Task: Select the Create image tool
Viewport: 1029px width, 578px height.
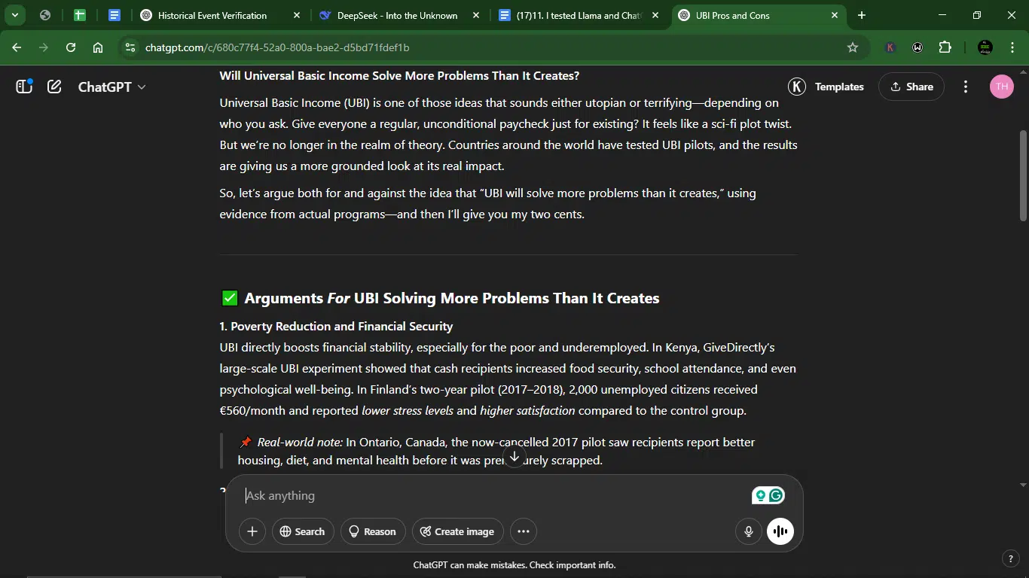Action: [457, 531]
